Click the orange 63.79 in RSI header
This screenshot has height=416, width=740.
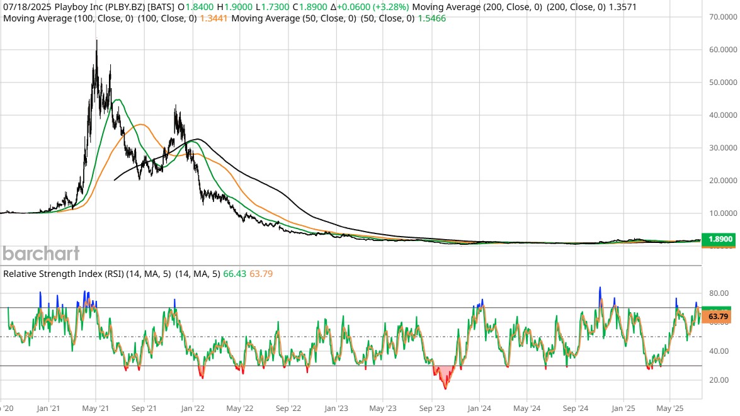point(261,274)
